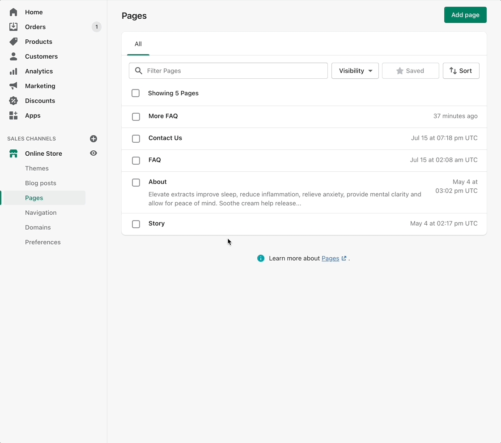This screenshot has height=443, width=501.
Task: View online store using eye icon
Action: [93, 153]
